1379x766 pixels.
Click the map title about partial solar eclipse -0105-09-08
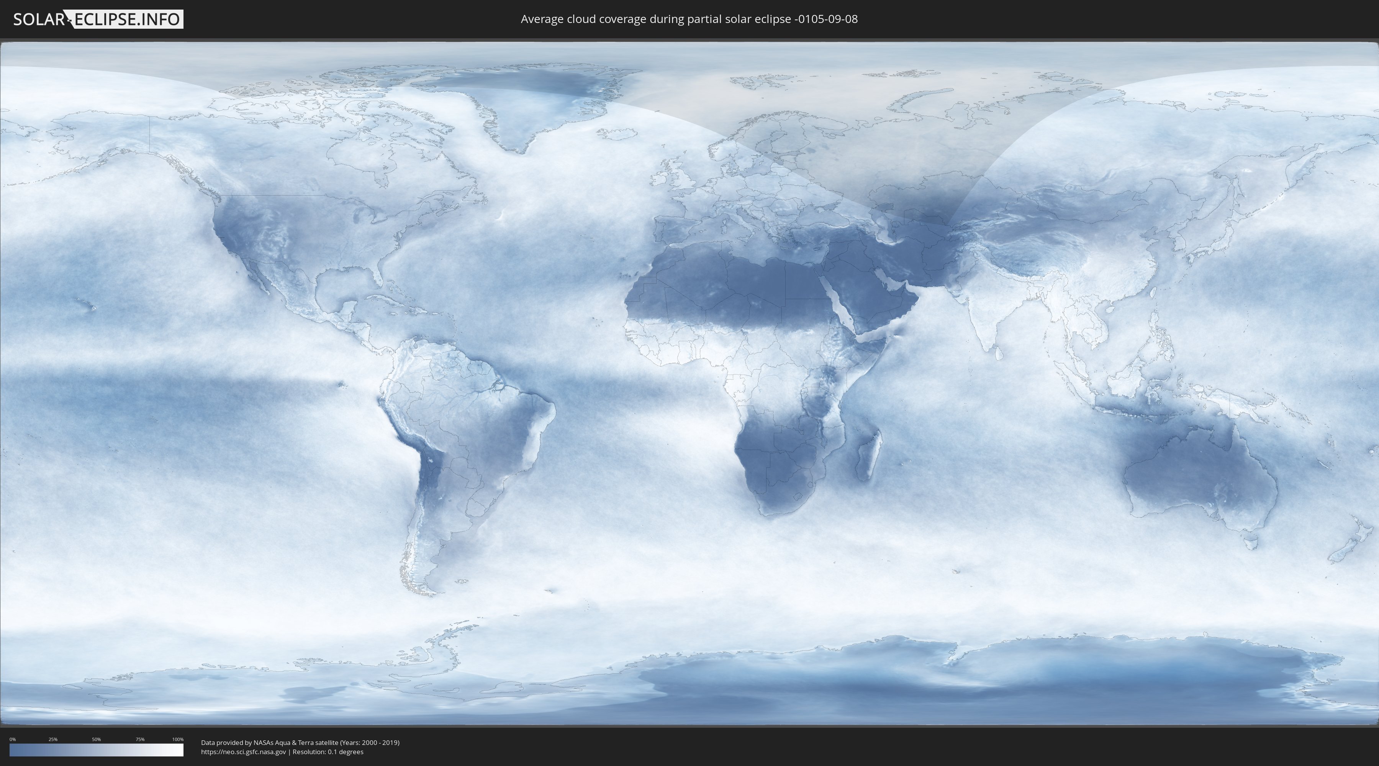[689, 19]
